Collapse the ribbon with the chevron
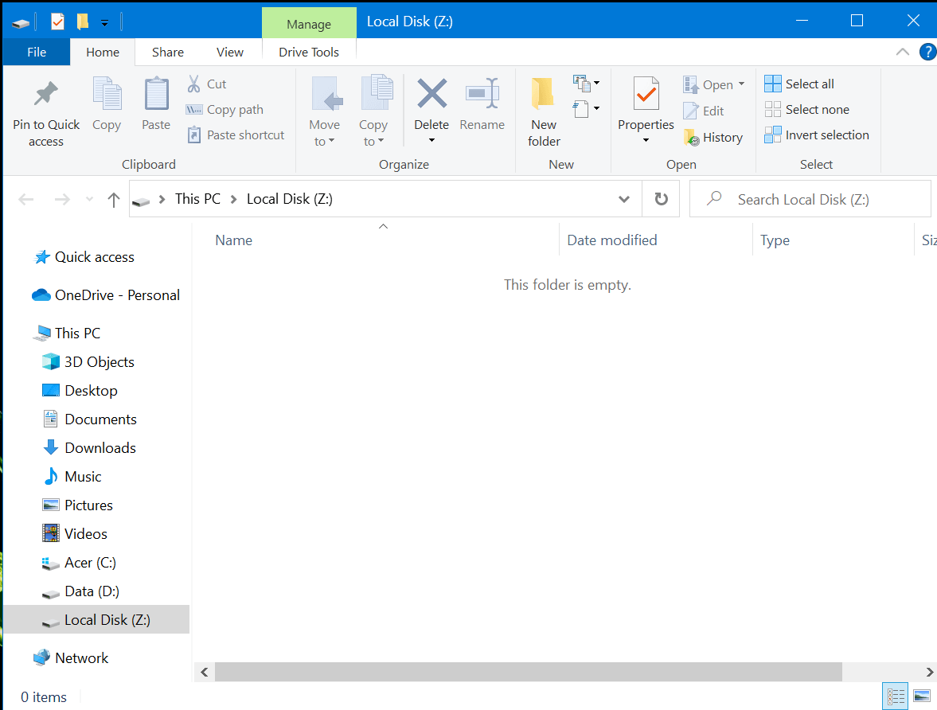Screen dimensions: 937x710 [902, 53]
